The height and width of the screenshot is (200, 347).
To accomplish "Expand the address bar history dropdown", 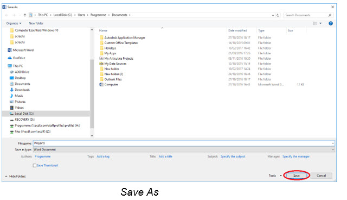I will [x=273, y=15].
